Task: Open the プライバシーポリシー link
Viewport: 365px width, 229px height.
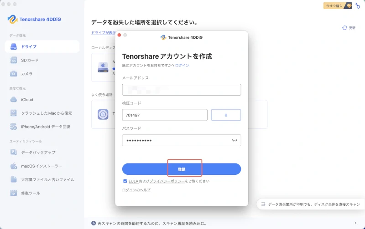Action: (167, 181)
